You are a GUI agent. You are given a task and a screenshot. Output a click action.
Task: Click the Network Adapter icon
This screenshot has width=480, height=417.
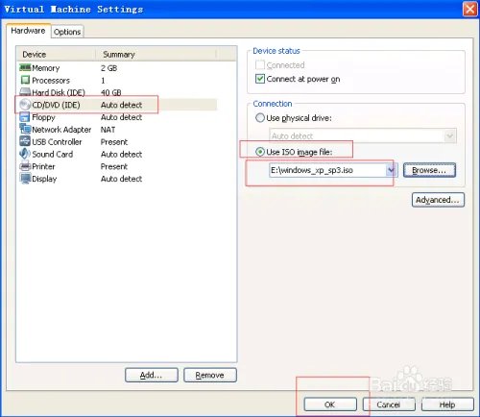point(25,129)
